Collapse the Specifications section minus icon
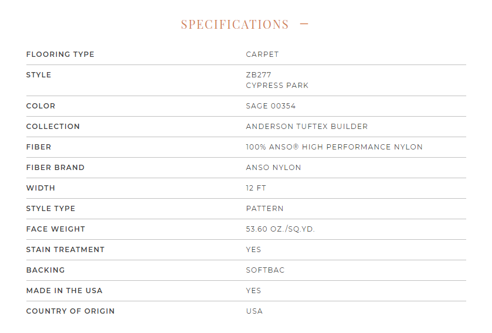This screenshot has width=492, height=333. pyautogui.click(x=304, y=24)
